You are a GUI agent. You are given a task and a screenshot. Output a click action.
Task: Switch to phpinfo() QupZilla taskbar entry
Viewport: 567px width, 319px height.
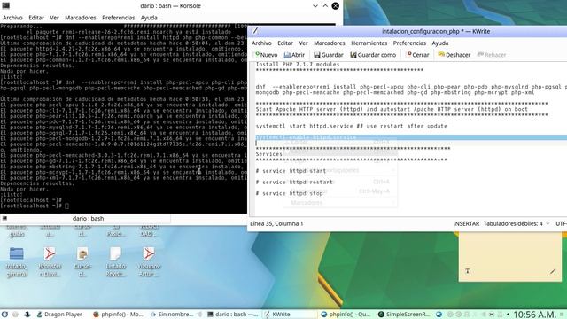pyautogui.click(x=346, y=315)
